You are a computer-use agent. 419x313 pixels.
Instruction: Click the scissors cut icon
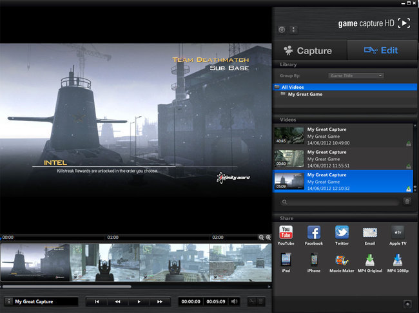click(x=251, y=301)
